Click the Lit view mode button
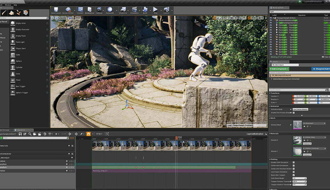This screenshot has height=190, width=330. [x=71, y=18]
